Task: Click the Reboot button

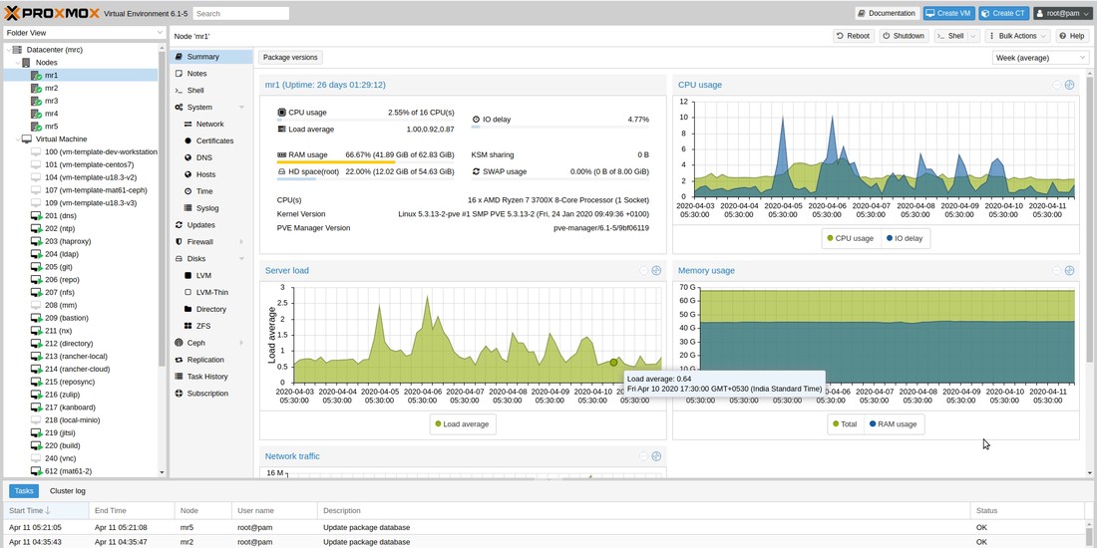Action: pyautogui.click(x=854, y=36)
